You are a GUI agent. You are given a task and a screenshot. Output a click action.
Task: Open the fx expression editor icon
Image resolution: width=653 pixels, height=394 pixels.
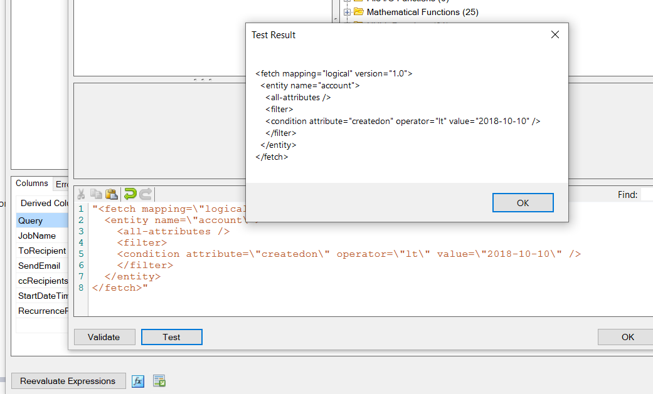[138, 381]
